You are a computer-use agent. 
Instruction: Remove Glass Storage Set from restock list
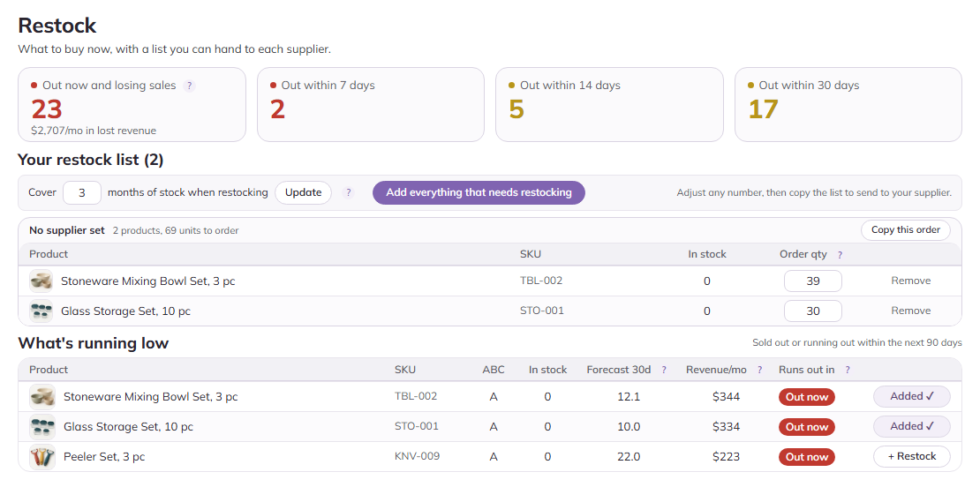(x=910, y=311)
